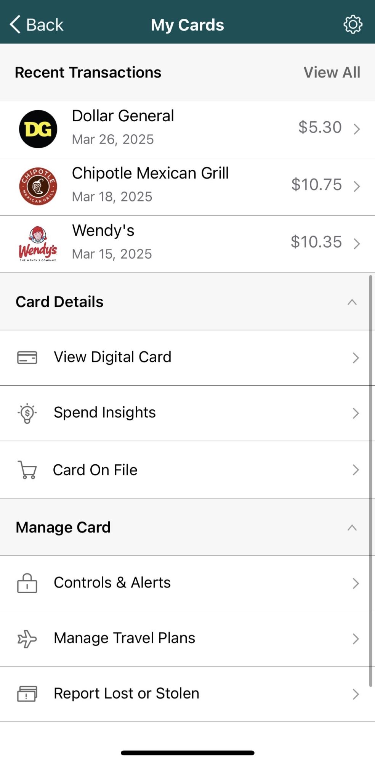This screenshot has height=763, width=375.
Task: Tap the Controls & Alerts lock icon
Action: (27, 583)
